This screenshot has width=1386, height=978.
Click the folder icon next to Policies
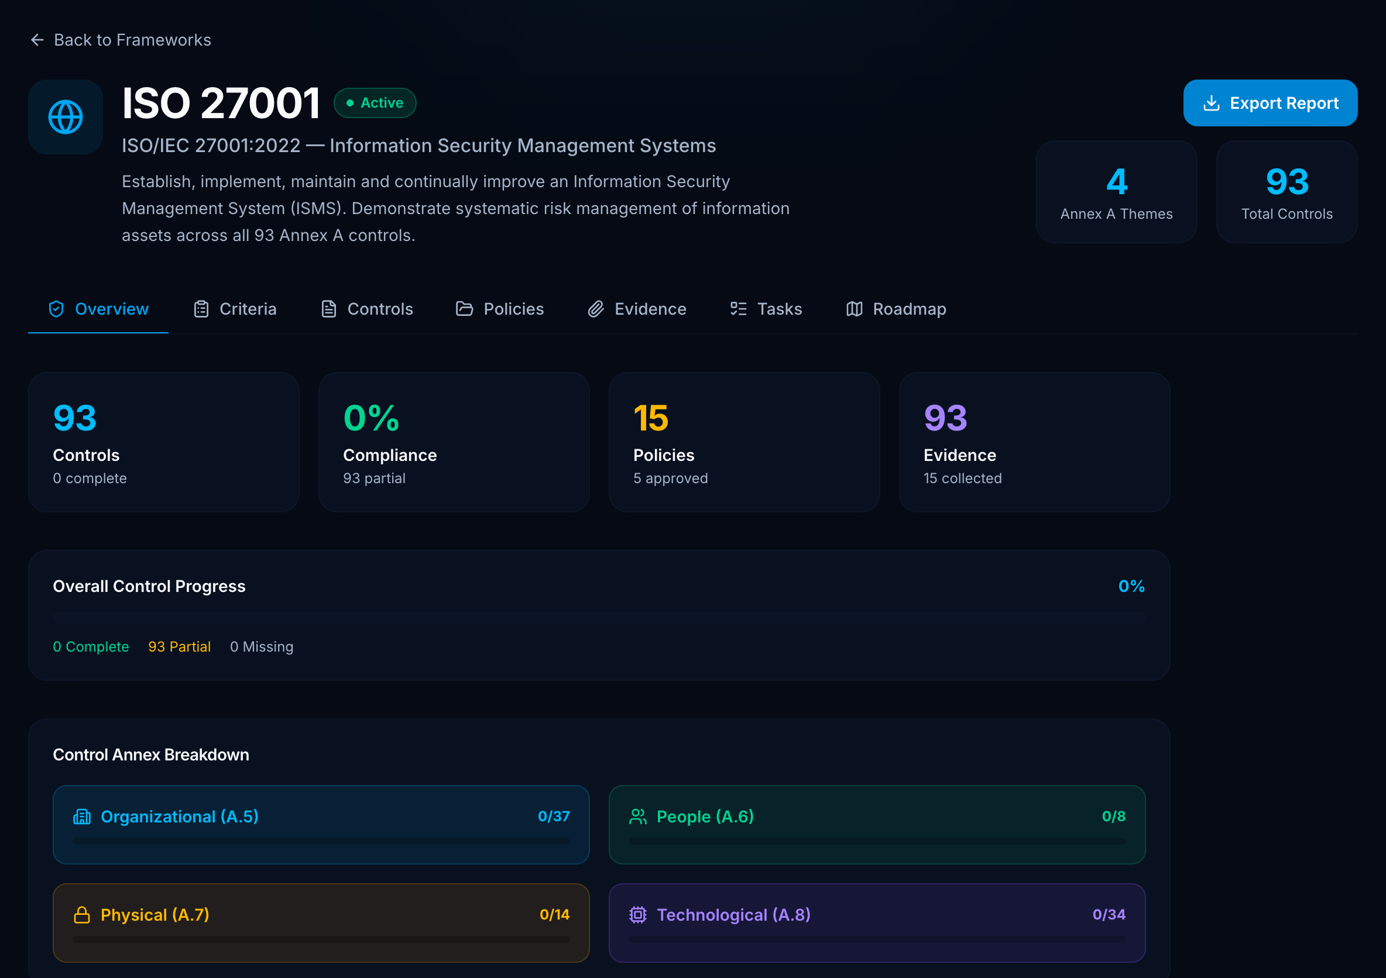(464, 309)
